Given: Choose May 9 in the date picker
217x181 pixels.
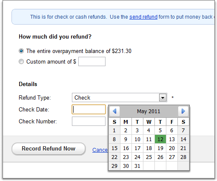Looking at the screenshot, I should point(126,139).
